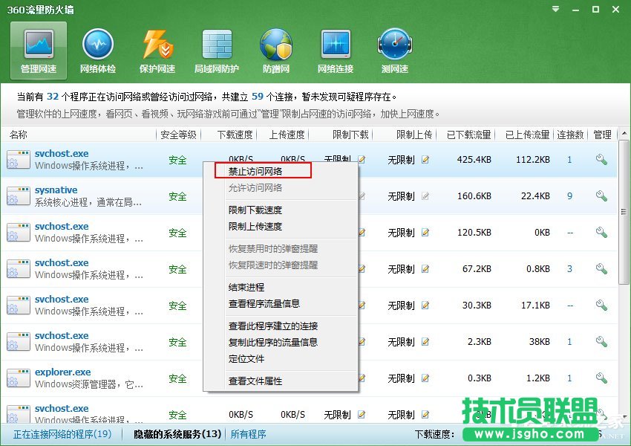Viewport: 631px width, 446px height.
Task: Select 禁止访问网络 in context menu
Action: (255, 171)
